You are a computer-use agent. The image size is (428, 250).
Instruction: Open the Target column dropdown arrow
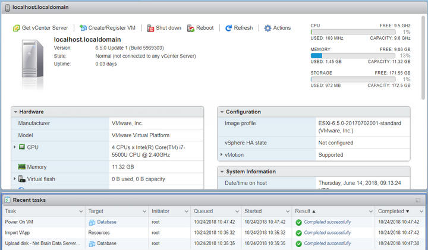(144, 211)
